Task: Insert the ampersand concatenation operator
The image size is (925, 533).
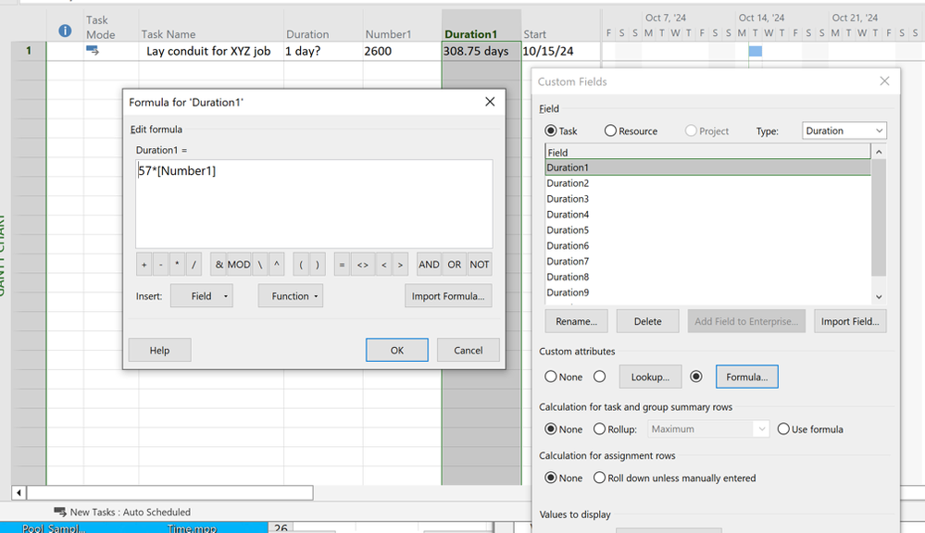Action: pos(219,265)
